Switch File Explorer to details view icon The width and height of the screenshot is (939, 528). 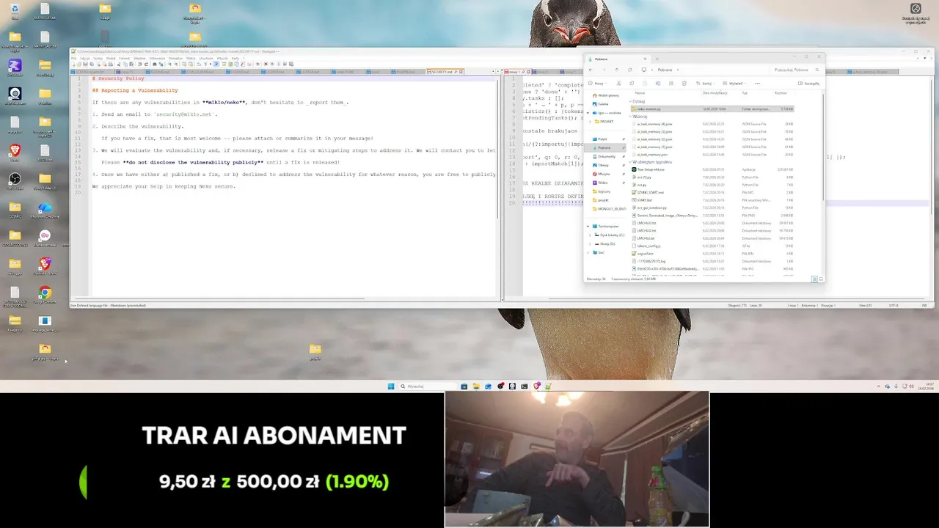point(814,279)
